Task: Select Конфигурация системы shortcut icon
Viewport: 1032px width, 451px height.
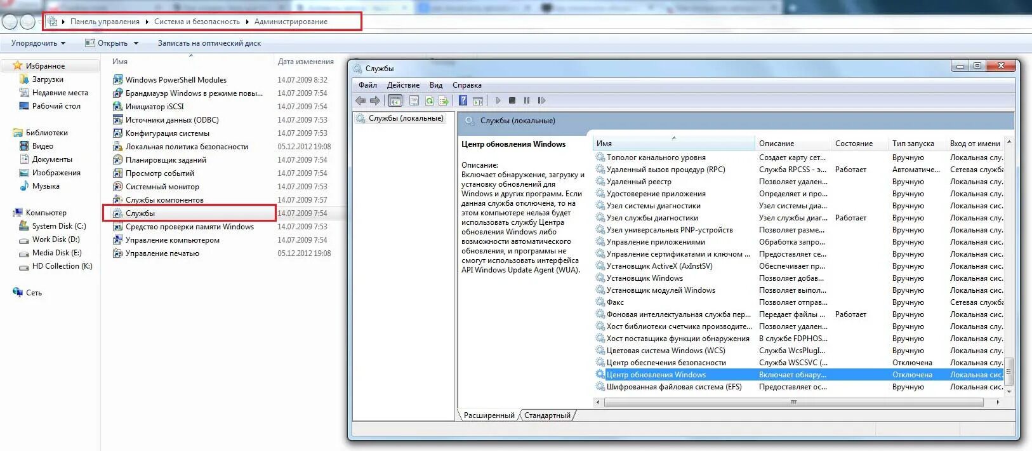Action: tap(117, 133)
